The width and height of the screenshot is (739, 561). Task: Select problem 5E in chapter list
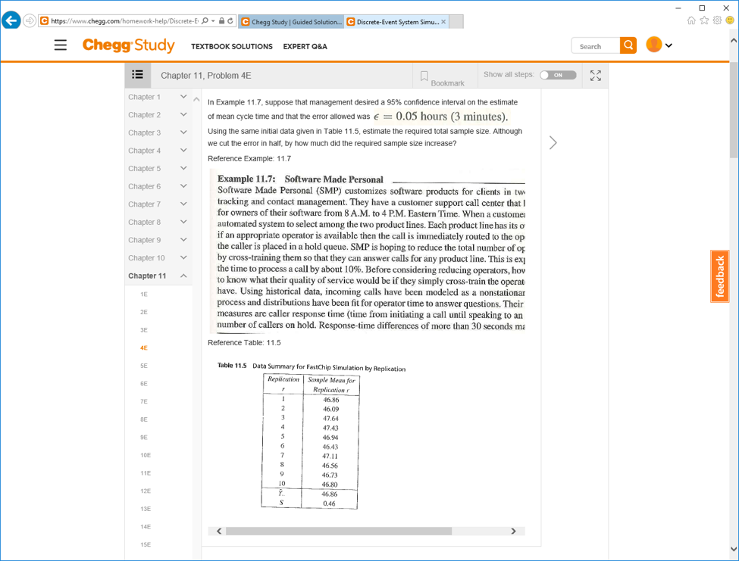coord(144,366)
